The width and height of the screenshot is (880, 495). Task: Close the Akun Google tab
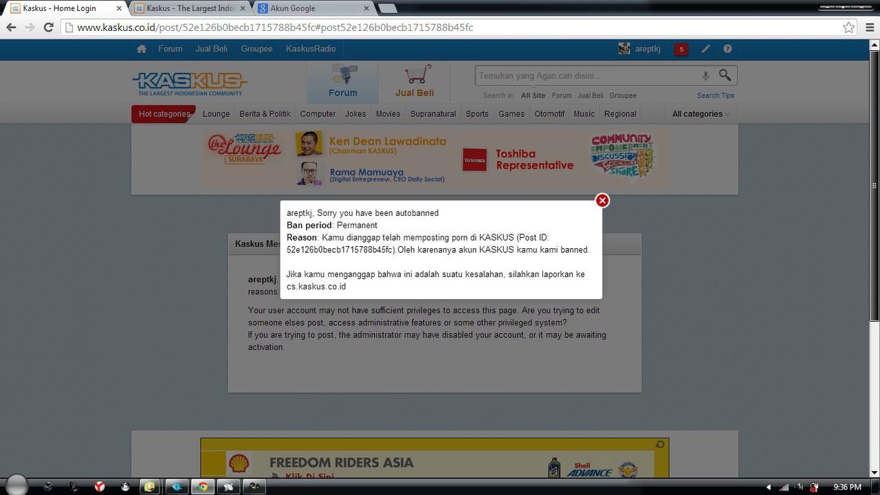pos(366,8)
